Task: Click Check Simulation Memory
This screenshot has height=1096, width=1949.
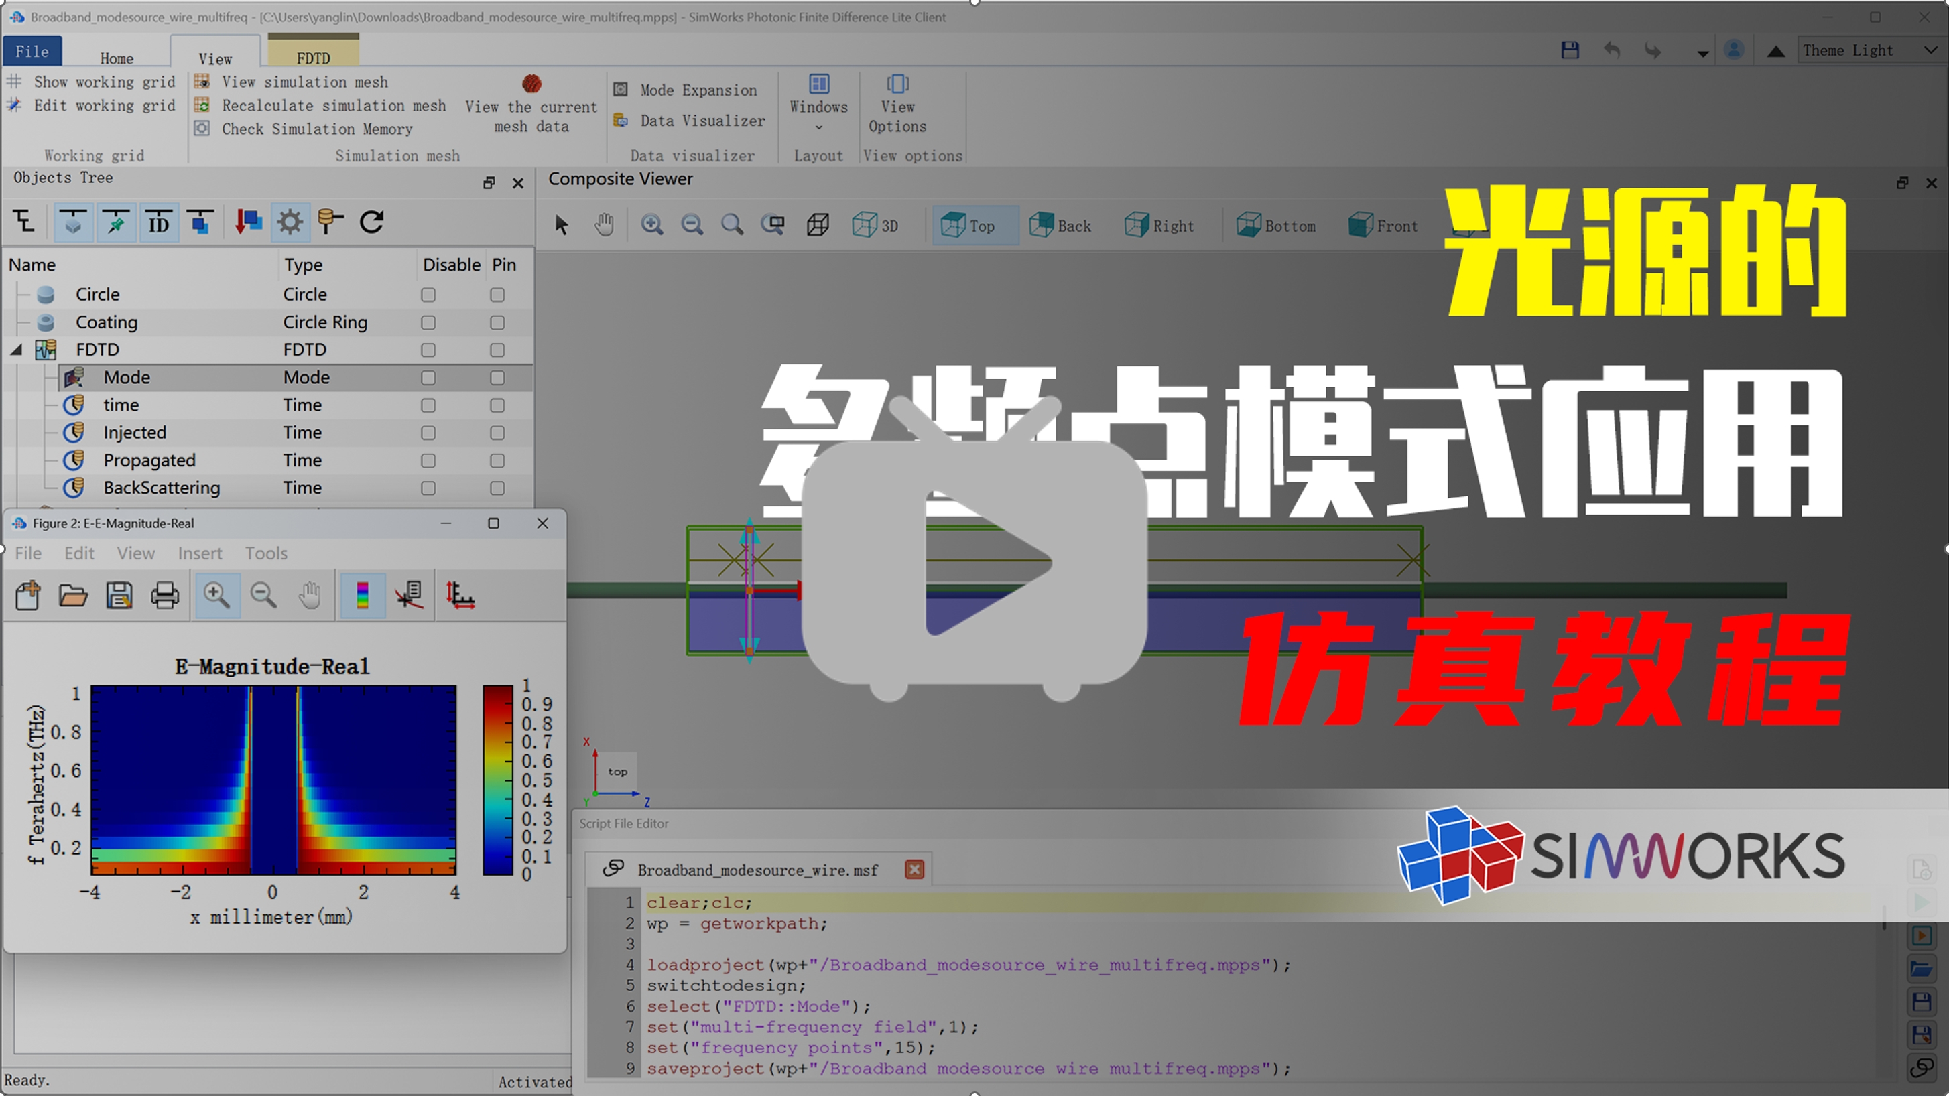Action: click(x=304, y=129)
